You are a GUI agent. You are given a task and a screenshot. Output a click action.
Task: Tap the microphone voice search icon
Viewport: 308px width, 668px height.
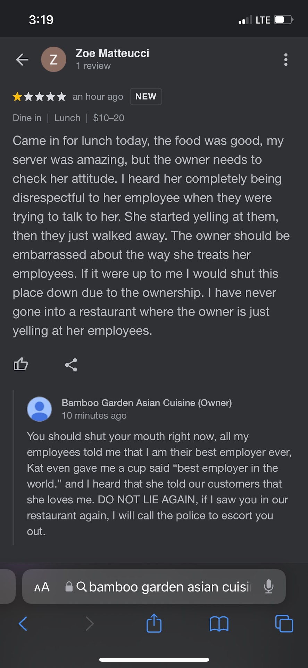(x=268, y=587)
